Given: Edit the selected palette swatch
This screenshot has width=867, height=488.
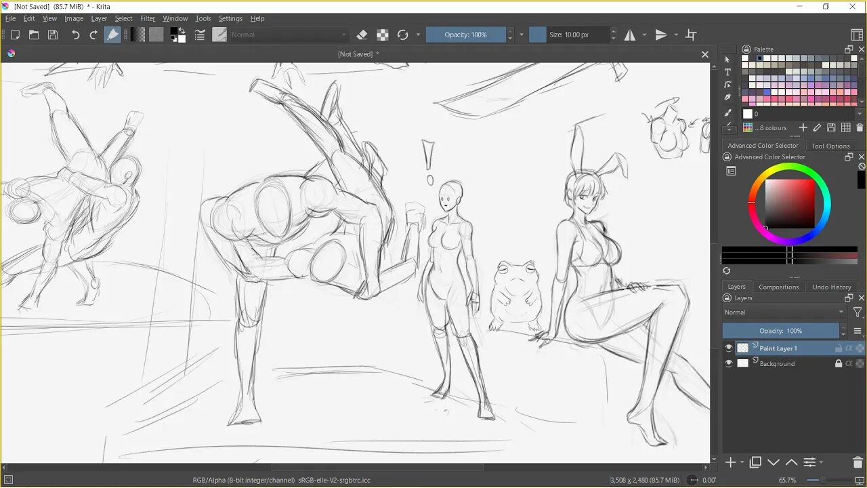Looking at the screenshot, I should pyautogui.click(x=817, y=127).
